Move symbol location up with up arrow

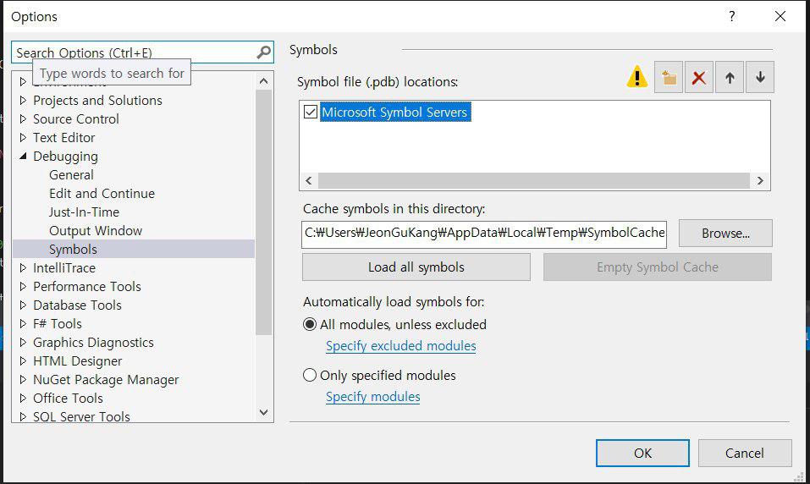tap(730, 78)
